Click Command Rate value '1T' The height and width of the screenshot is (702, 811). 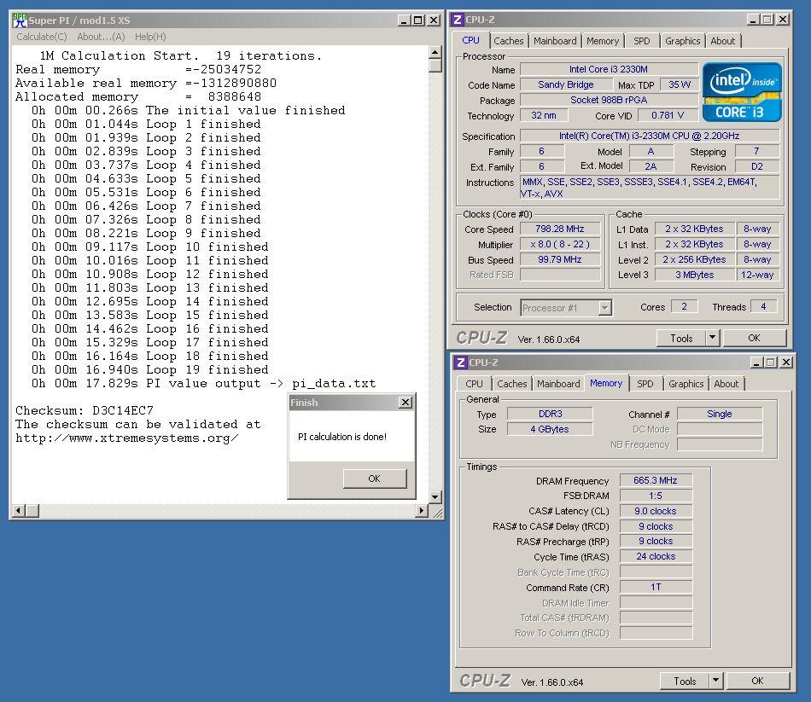(656, 587)
